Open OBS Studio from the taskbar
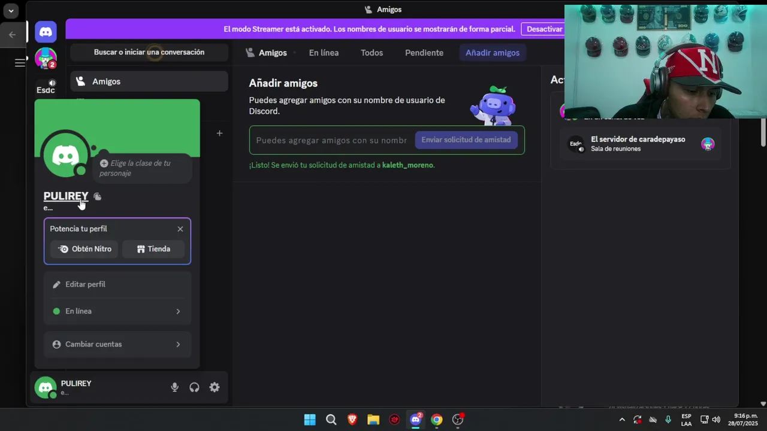 [x=458, y=420]
